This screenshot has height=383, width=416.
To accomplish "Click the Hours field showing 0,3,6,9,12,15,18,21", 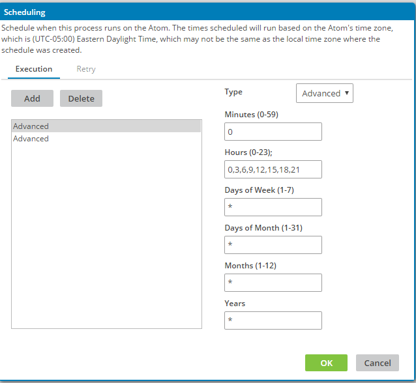I will (x=273, y=169).
